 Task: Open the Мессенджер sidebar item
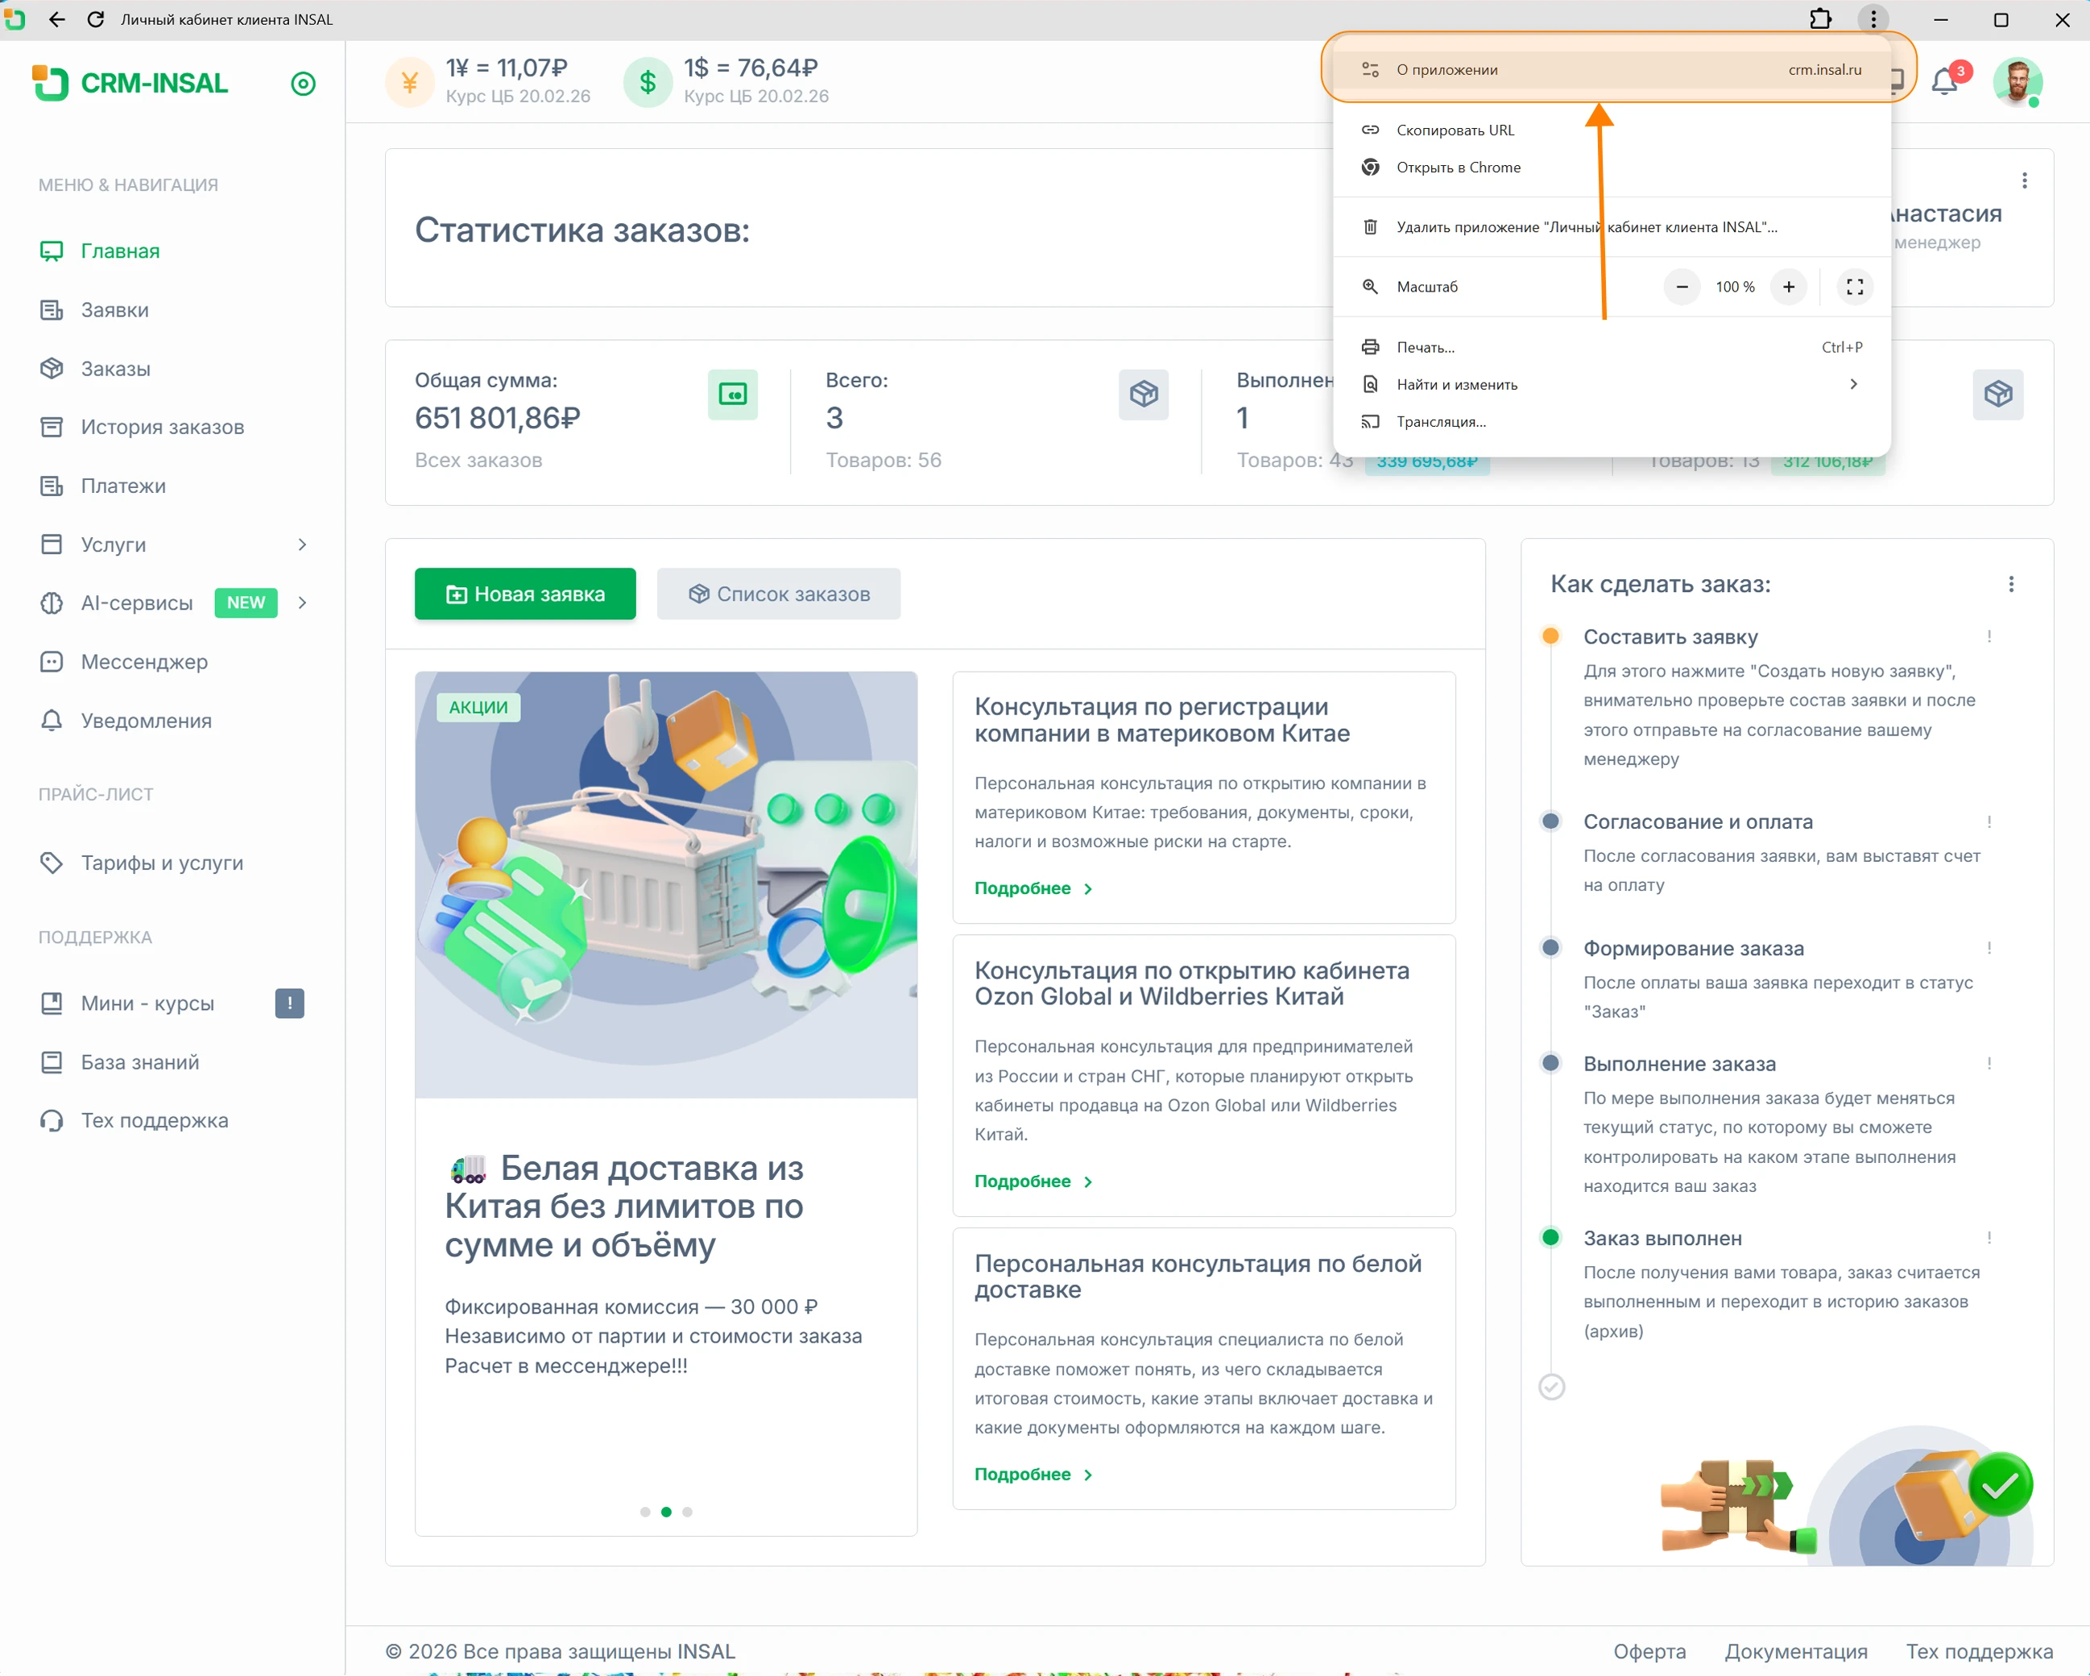tap(143, 662)
